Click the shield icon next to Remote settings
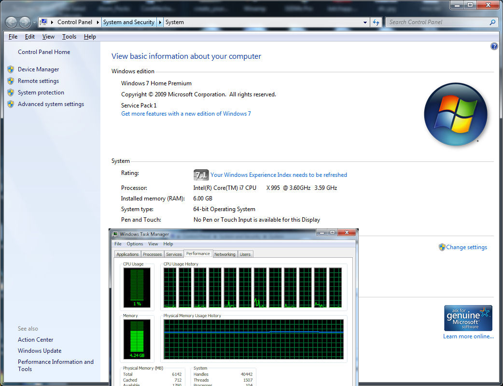Image resolution: width=503 pixels, height=386 pixels. click(x=11, y=81)
